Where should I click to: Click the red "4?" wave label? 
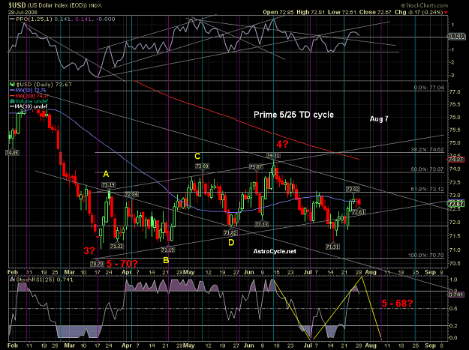click(282, 144)
